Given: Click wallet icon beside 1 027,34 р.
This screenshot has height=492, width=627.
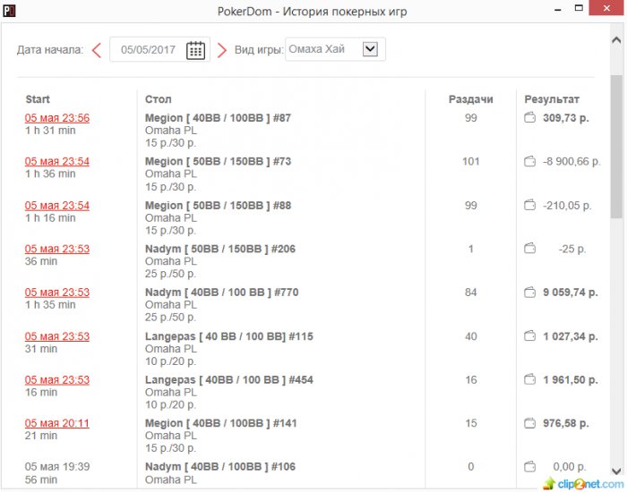Looking at the screenshot, I should pyautogui.click(x=530, y=335).
